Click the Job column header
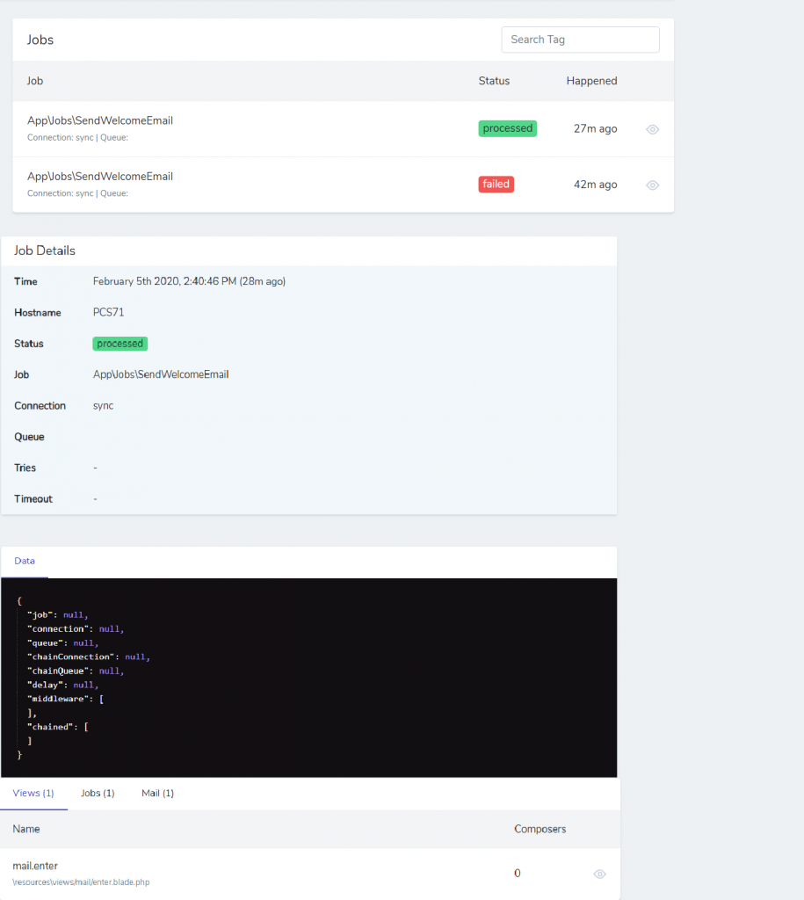 pos(35,81)
